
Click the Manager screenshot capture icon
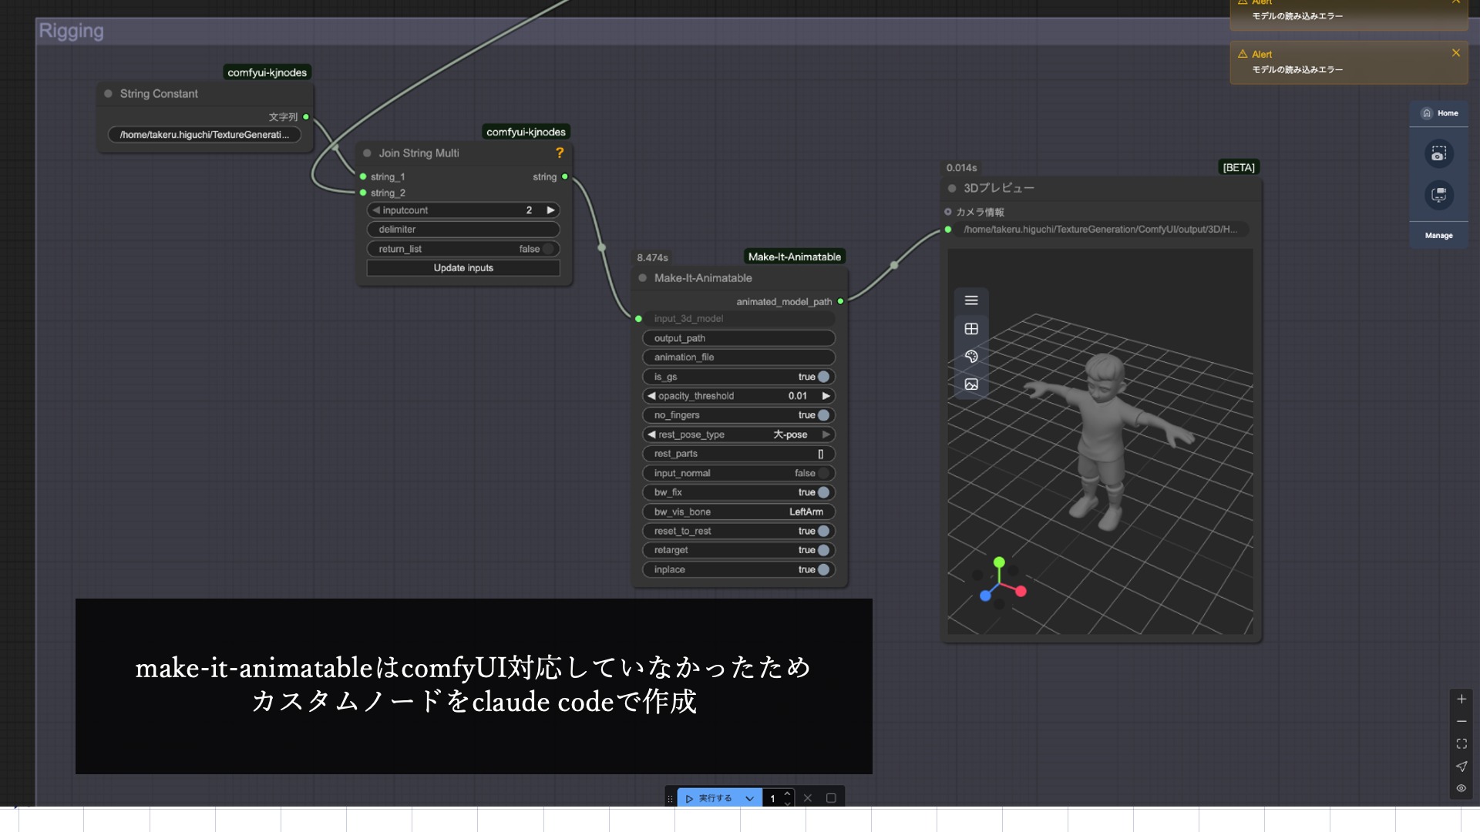[x=1438, y=154]
